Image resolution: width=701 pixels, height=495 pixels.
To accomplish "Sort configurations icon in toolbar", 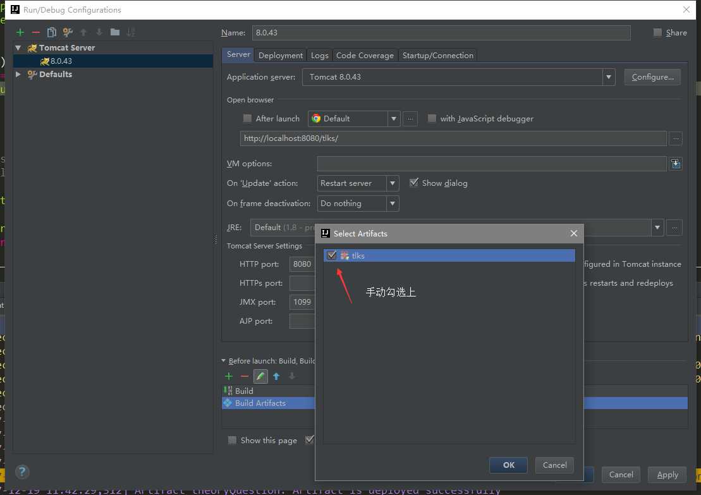I will [131, 32].
